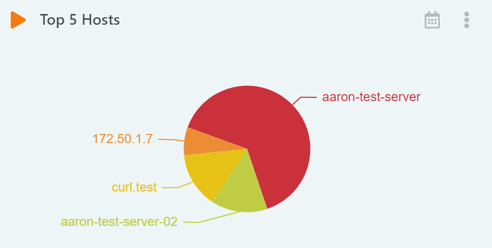Screen dimensions: 492x248
Task: Click the Top 5 Hosts widget title
Action: coord(80,20)
